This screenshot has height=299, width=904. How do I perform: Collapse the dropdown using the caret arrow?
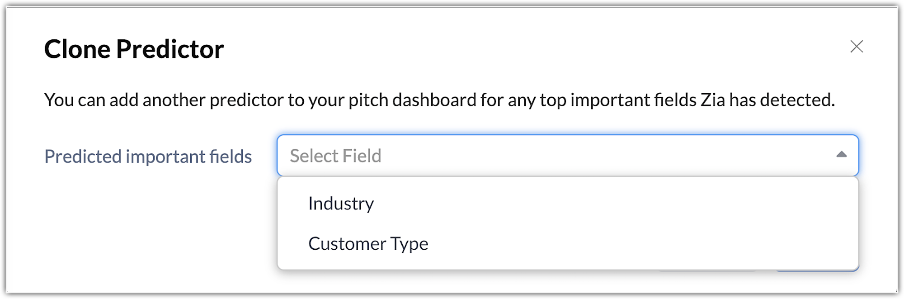point(841,155)
